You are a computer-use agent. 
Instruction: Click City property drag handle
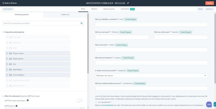[7, 64]
